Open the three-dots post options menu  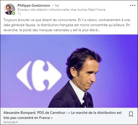tap(133, 5)
